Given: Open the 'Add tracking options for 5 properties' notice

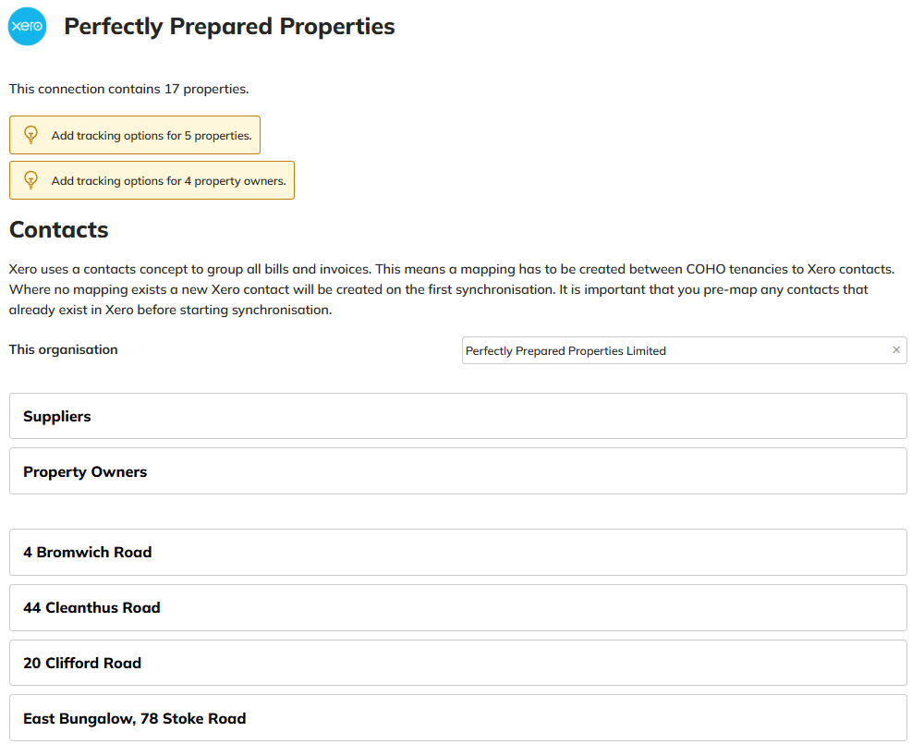Looking at the screenshot, I should [151, 136].
